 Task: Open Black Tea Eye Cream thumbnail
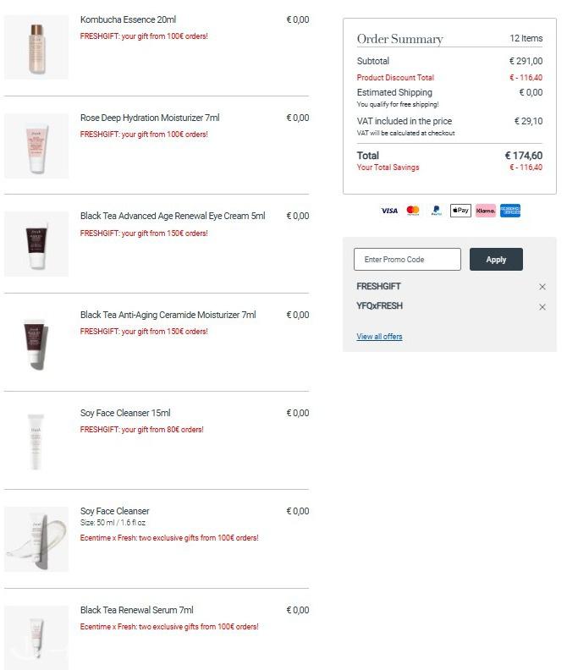[x=36, y=244]
